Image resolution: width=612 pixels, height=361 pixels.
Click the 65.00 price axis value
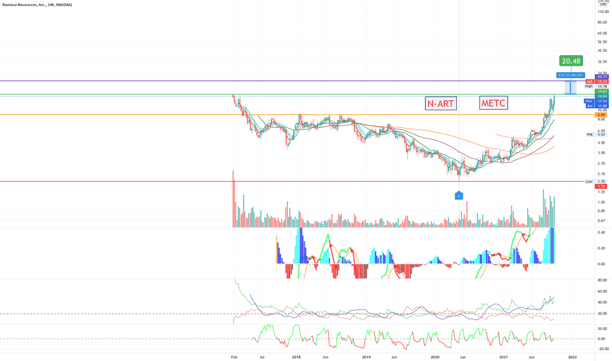[602, 33]
